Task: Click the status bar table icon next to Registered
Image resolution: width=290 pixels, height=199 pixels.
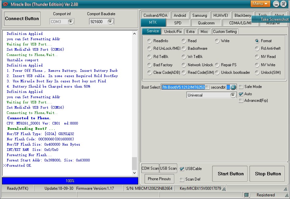Action: (x=246, y=195)
